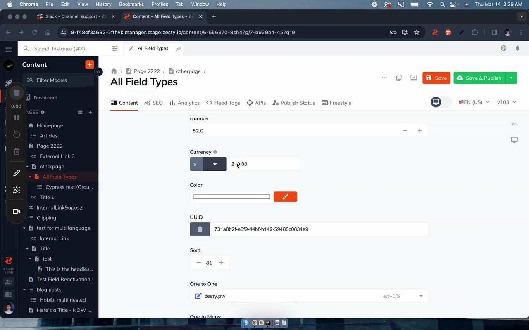Click the globe icon in the top bar
Image resolution: width=529 pixels, height=330 pixels.
[503, 48]
